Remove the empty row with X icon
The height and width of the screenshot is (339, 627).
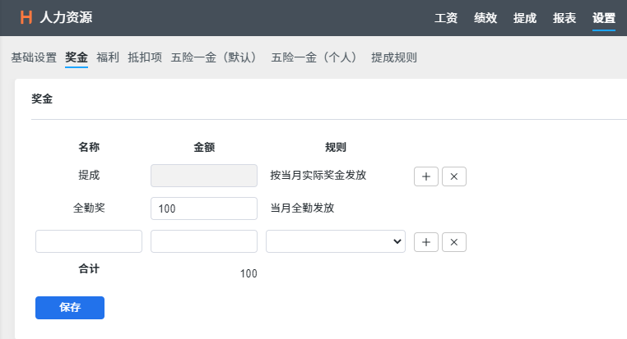pyautogui.click(x=454, y=241)
